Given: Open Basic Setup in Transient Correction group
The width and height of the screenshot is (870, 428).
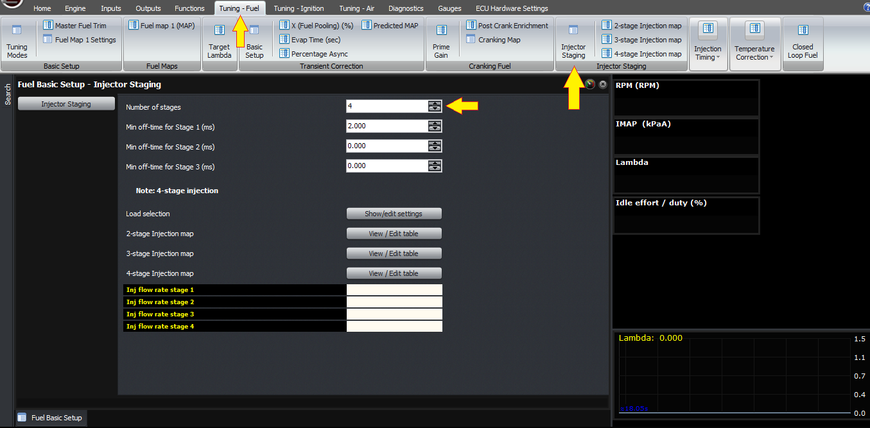Looking at the screenshot, I should pos(254,41).
